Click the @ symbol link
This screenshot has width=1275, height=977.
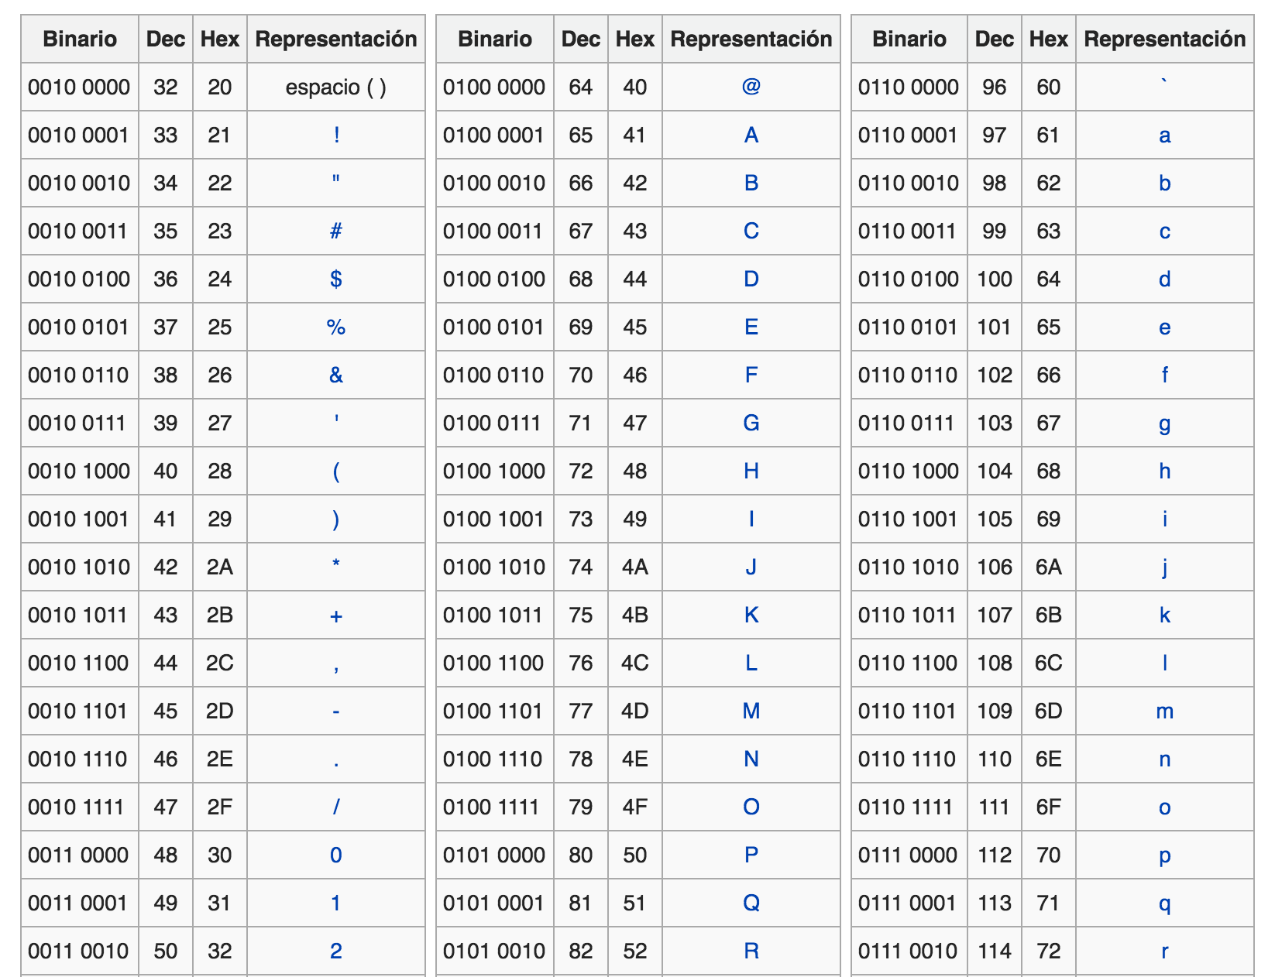click(751, 86)
